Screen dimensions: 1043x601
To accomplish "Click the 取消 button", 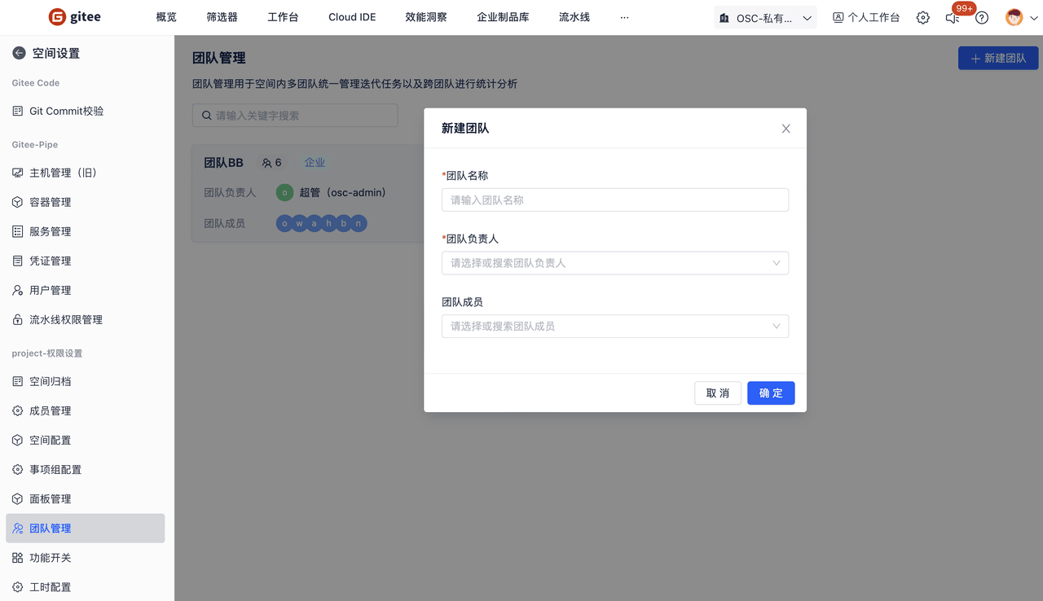I will (717, 393).
